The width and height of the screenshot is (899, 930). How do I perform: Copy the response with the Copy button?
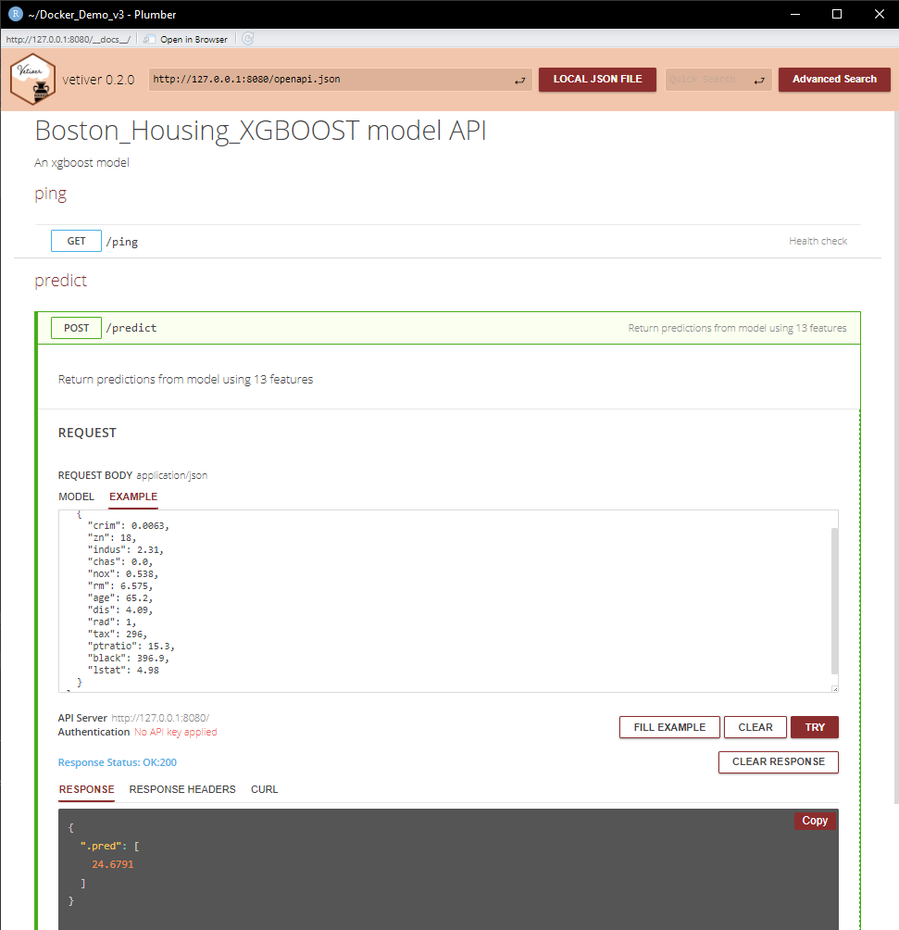pos(815,821)
